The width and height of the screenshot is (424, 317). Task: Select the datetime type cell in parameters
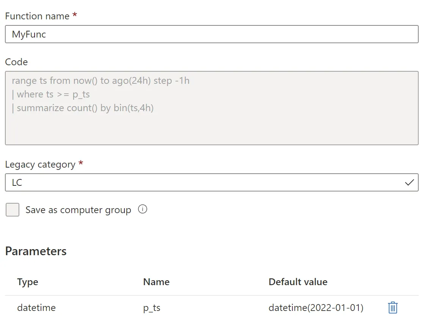(36, 308)
